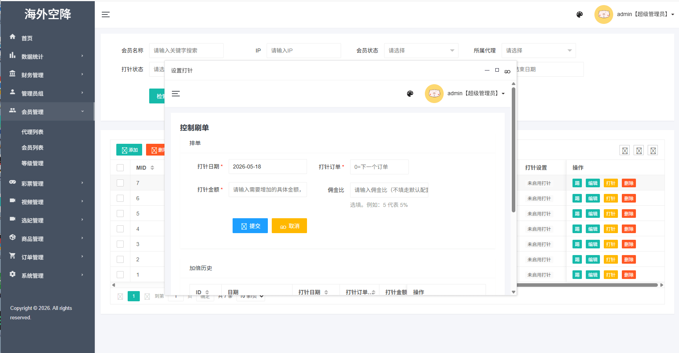Check the row checkbox for MID 7

coord(120,183)
